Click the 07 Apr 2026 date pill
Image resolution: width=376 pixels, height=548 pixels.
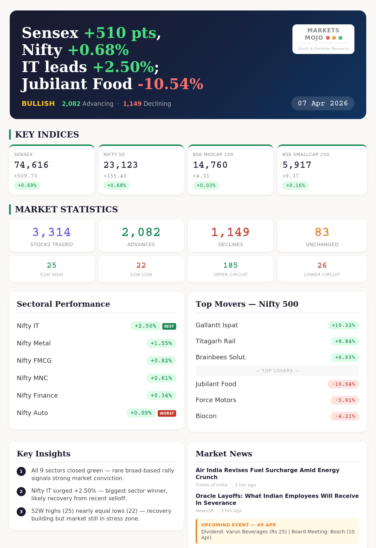[323, 103]
